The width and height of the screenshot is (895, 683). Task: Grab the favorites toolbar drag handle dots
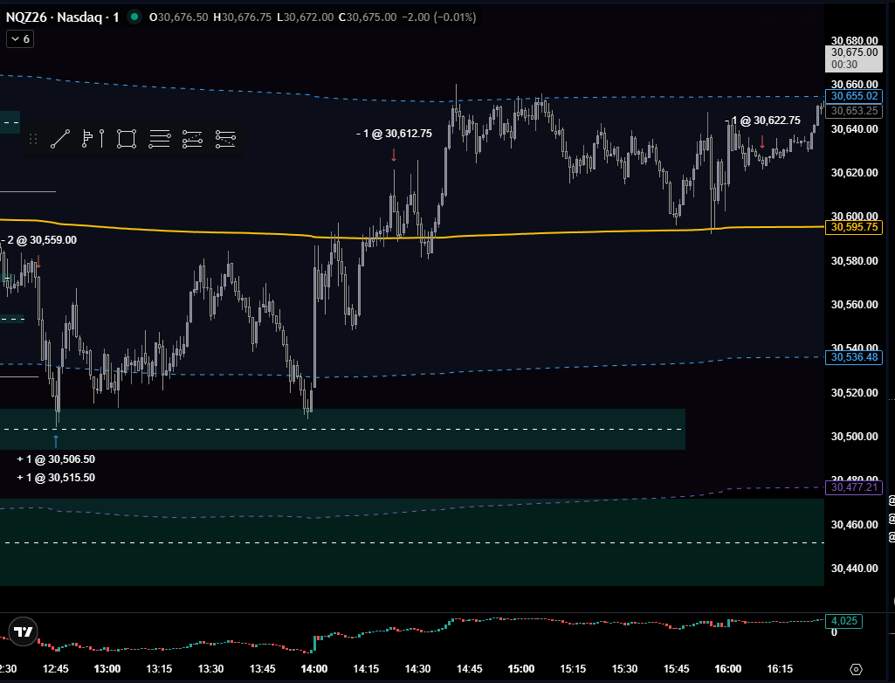[33, 139]
